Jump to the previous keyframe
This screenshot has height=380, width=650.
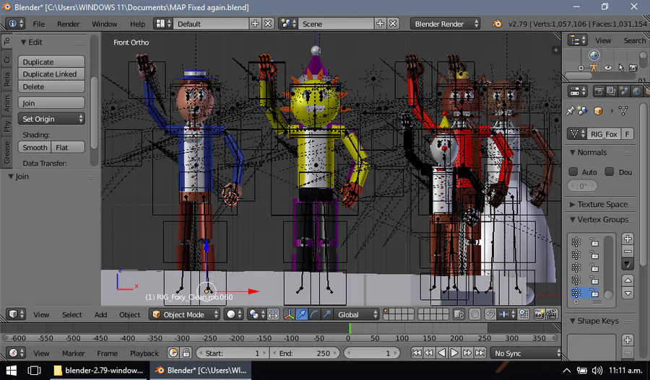pos(429,353)
